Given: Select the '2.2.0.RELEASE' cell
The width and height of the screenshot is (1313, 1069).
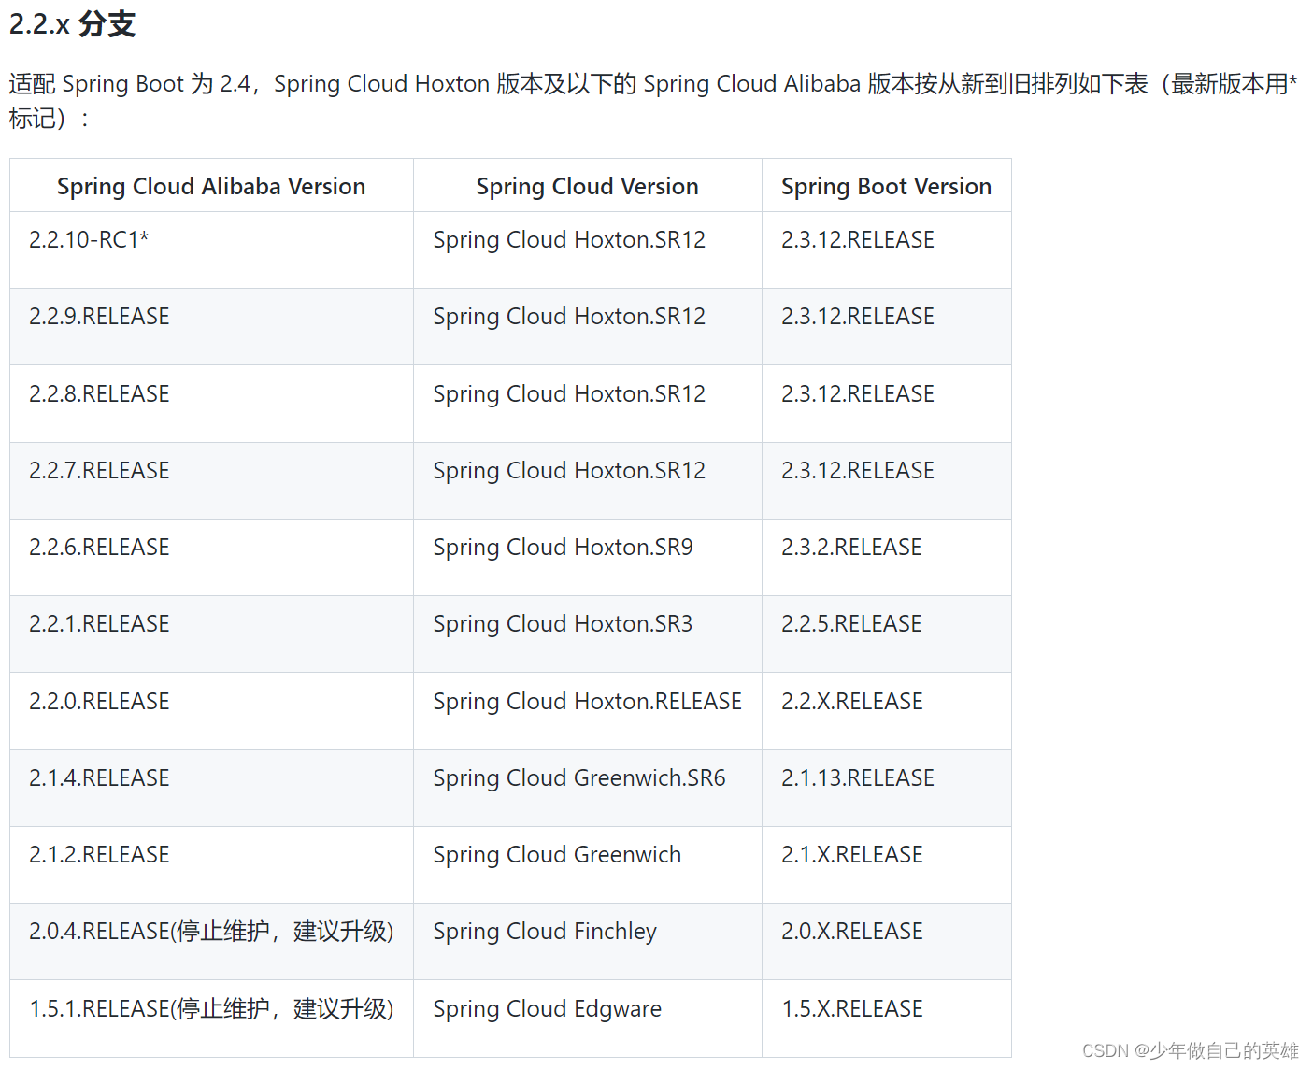Looking at the screenshot, I should pos(211,711).
